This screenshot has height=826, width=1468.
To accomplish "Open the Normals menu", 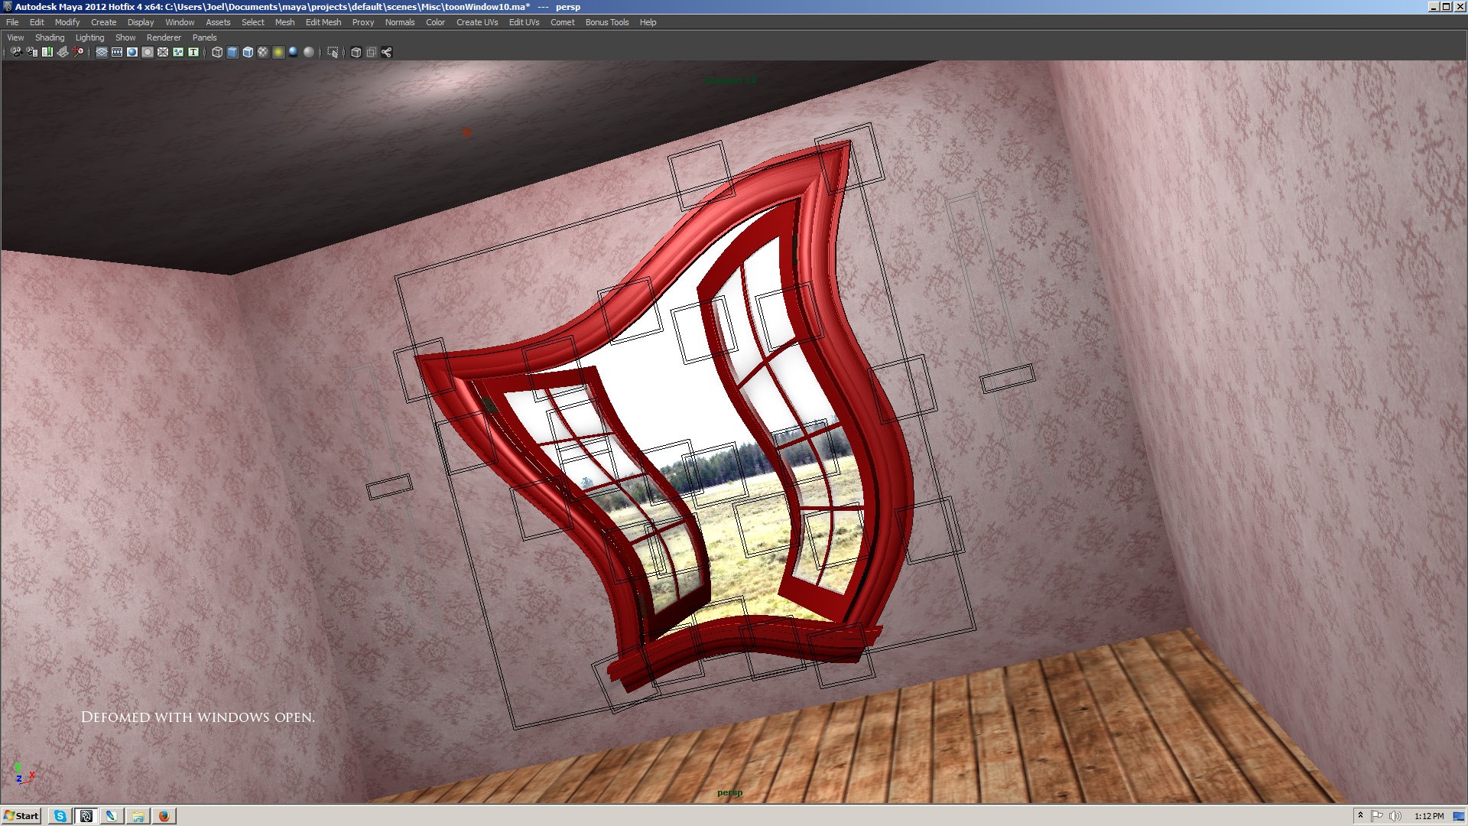I will (400, 22).
